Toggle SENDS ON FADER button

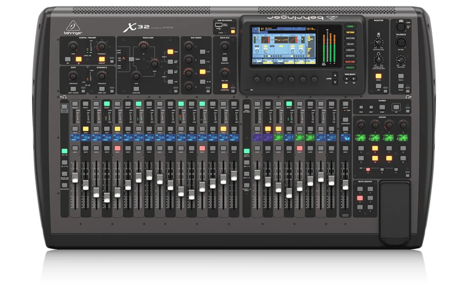[x=246, y=107]
